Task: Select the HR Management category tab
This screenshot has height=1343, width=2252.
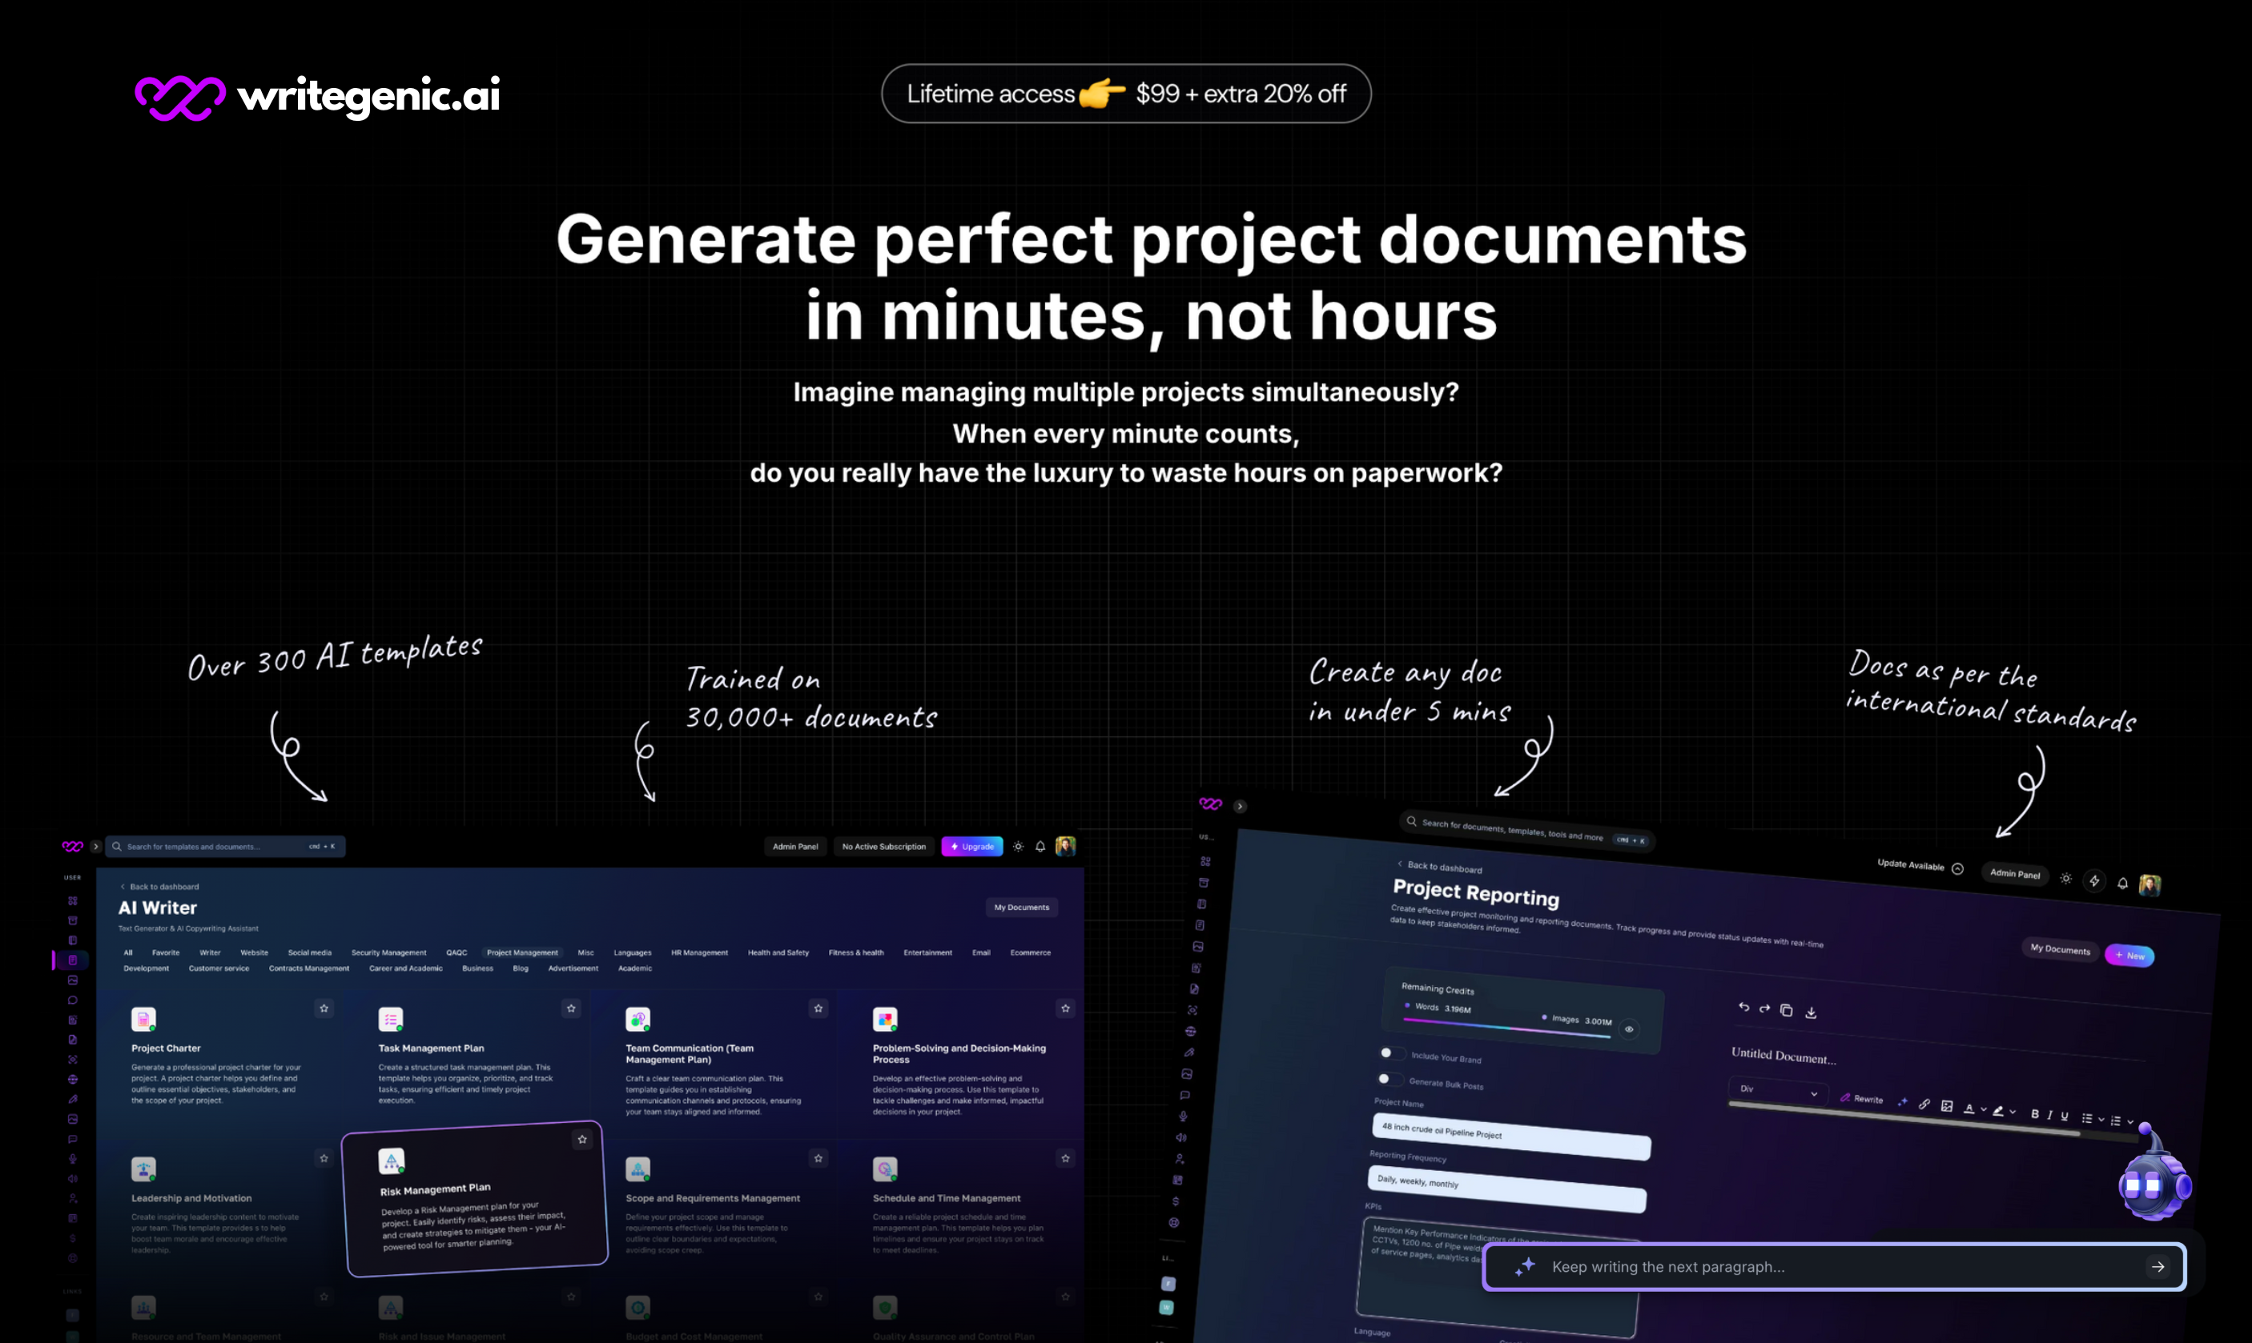Action: click(x=699, y=953)
